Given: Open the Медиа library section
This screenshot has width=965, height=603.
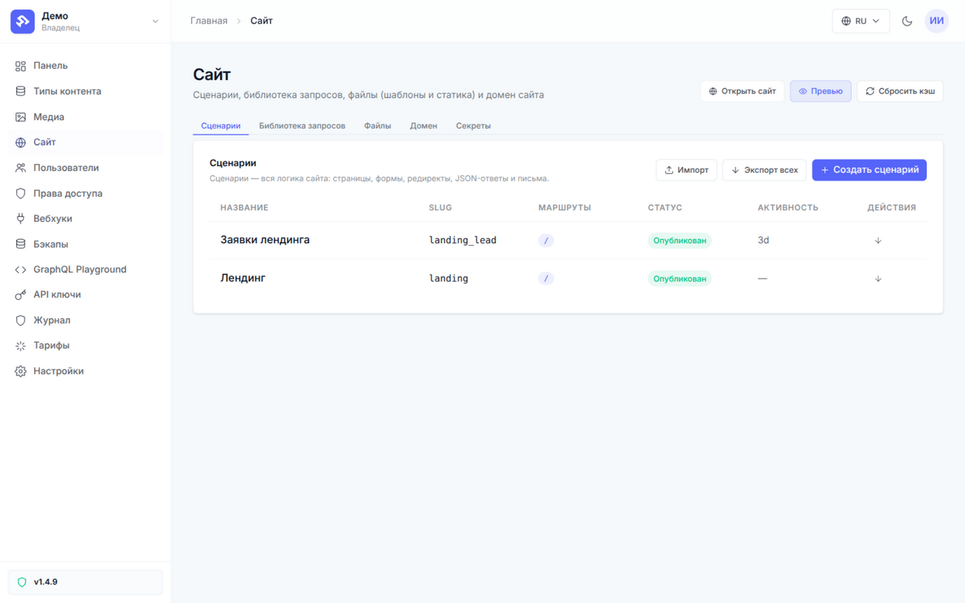Looking at the screenshot, I should tap(86, 117).
